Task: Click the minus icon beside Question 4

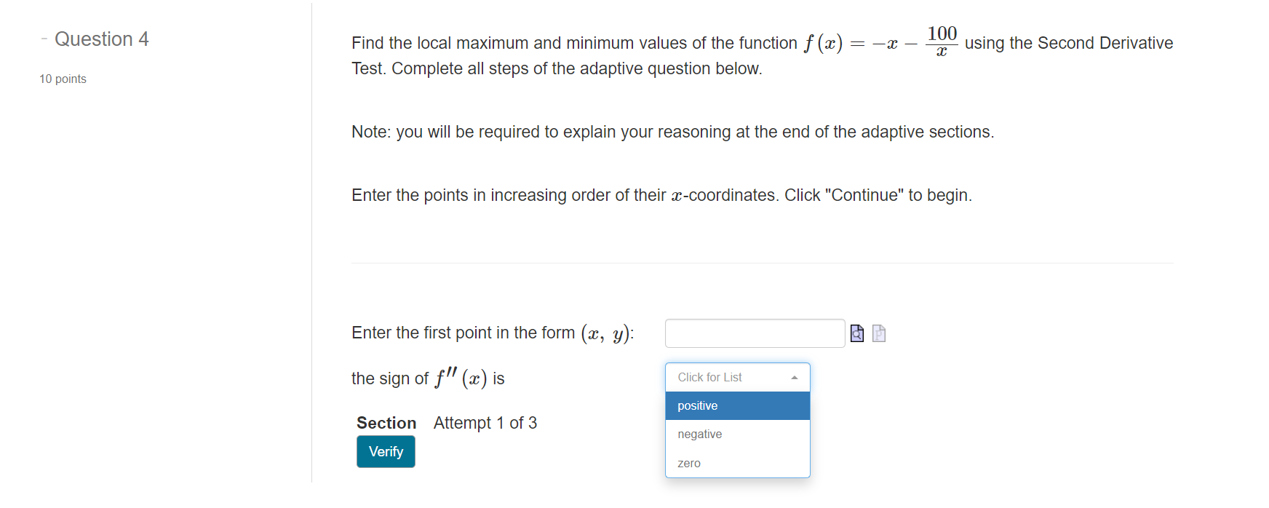Action: [x=44, y=38]
